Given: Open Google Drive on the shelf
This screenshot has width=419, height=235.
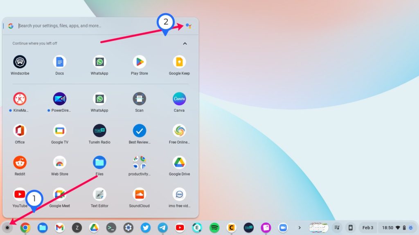Looking at the screenshot, I should coord(94,228).
